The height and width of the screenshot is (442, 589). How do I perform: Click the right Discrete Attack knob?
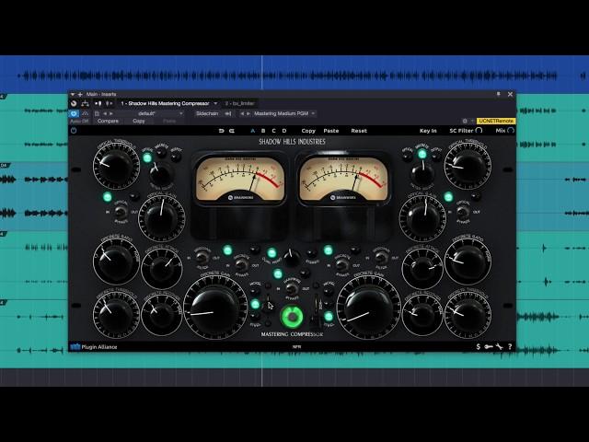point(422,269)
